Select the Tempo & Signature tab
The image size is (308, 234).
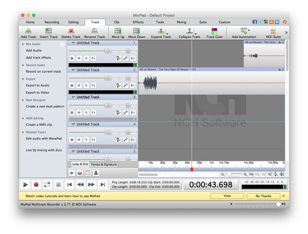click(104, 164)
